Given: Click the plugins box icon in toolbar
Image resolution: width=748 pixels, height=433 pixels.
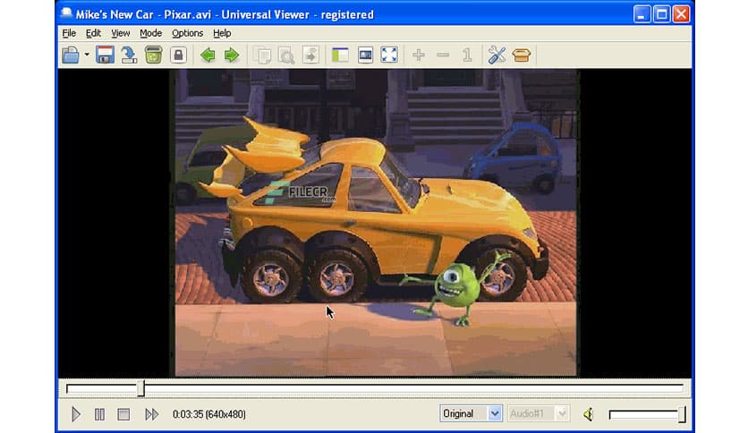Looking at the screenshot, I should click(522, 55).
